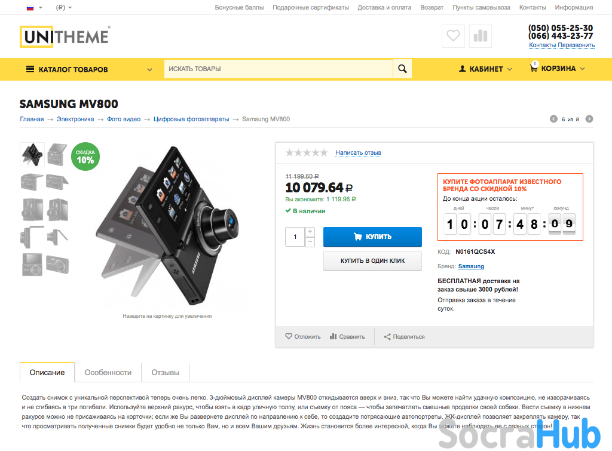Open the Кабинет account dropdown

485,69
